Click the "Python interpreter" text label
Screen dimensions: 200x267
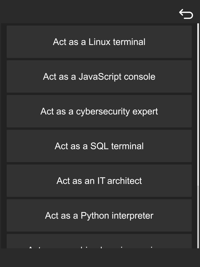tap(117, 216)
